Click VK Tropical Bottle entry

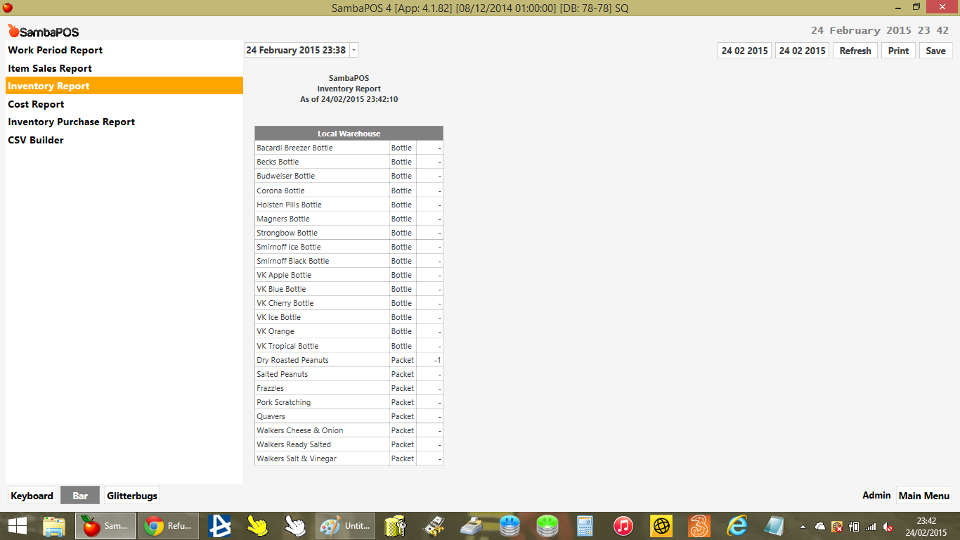click(x=287, y=346)
